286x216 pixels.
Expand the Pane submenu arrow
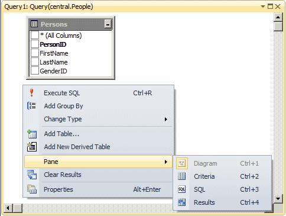(166, 162)
